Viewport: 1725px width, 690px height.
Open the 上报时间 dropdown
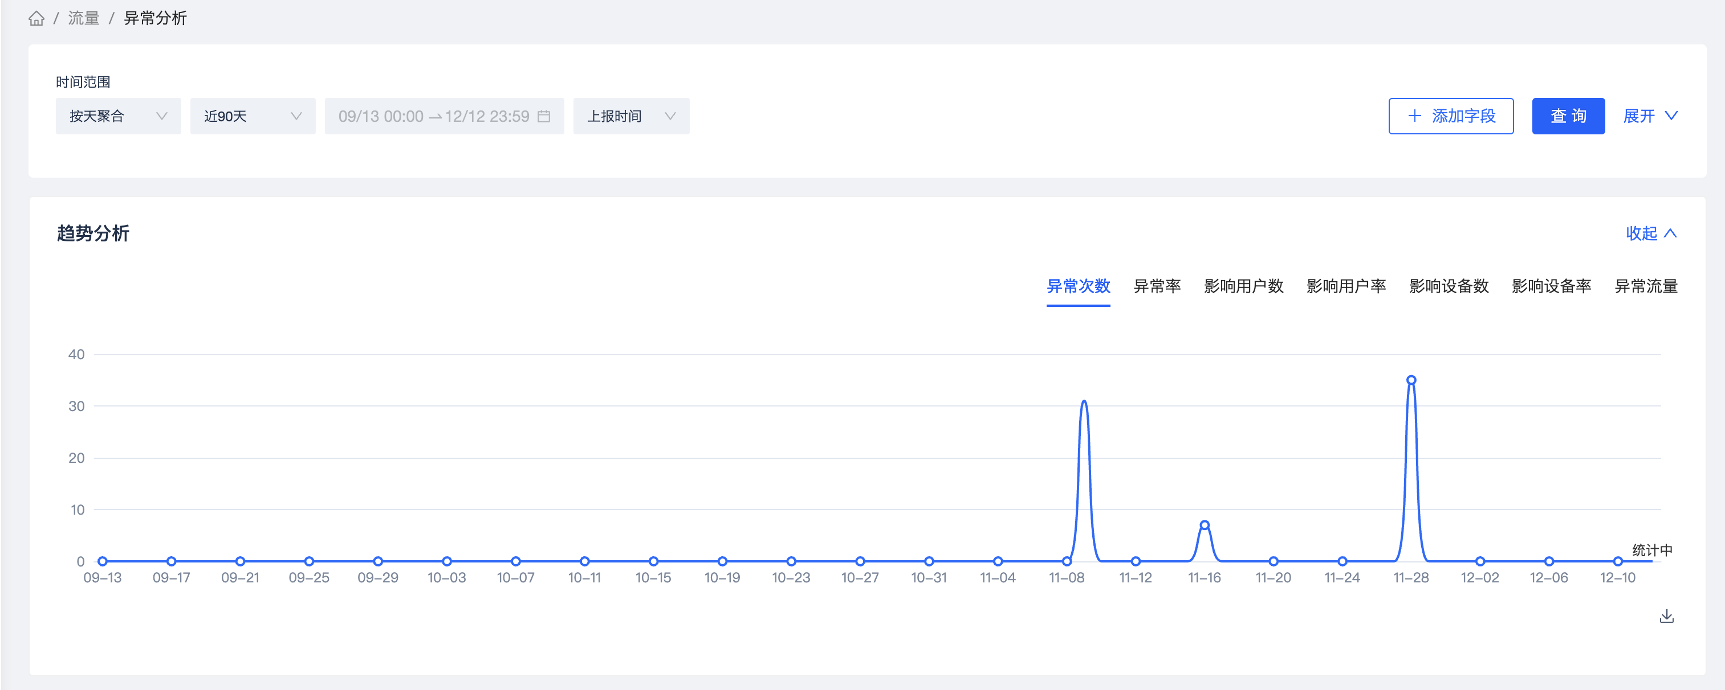click(x=631, y=116)
